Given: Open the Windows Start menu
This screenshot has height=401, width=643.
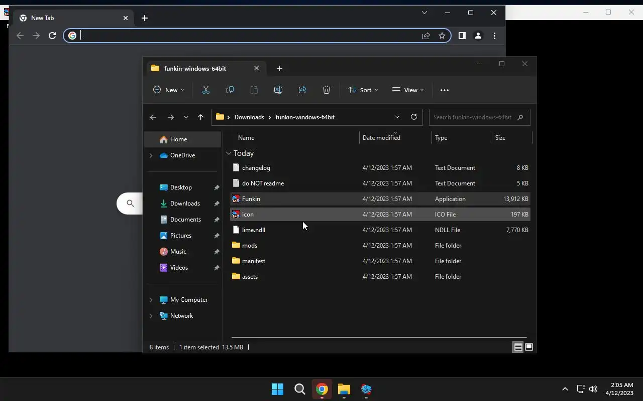Looking at the screenshot, I should (x=277, y=389).
